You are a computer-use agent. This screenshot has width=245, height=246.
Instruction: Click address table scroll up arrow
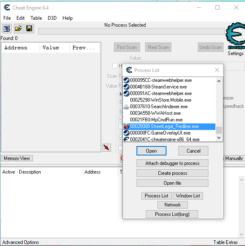click(x=241, y=180)
